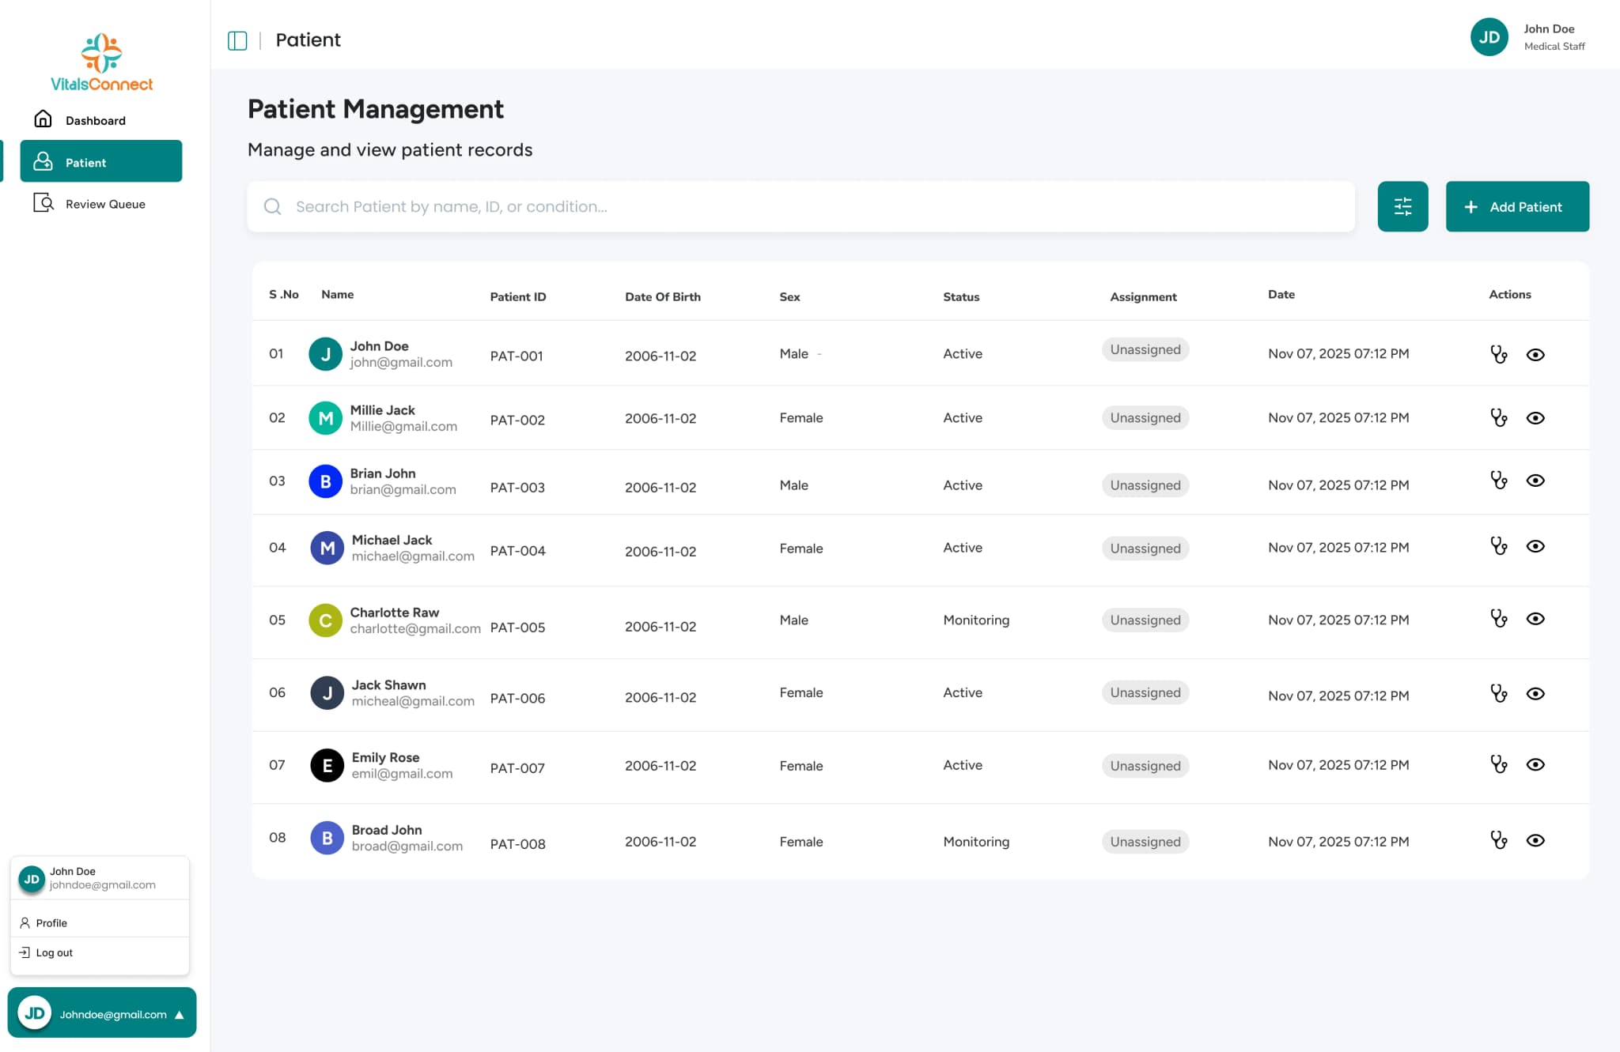Image resolution: width=1620 pixels, height=1052 pixels.
Task: View Brian John's record via eye icon
Action: coord(1535,481)
